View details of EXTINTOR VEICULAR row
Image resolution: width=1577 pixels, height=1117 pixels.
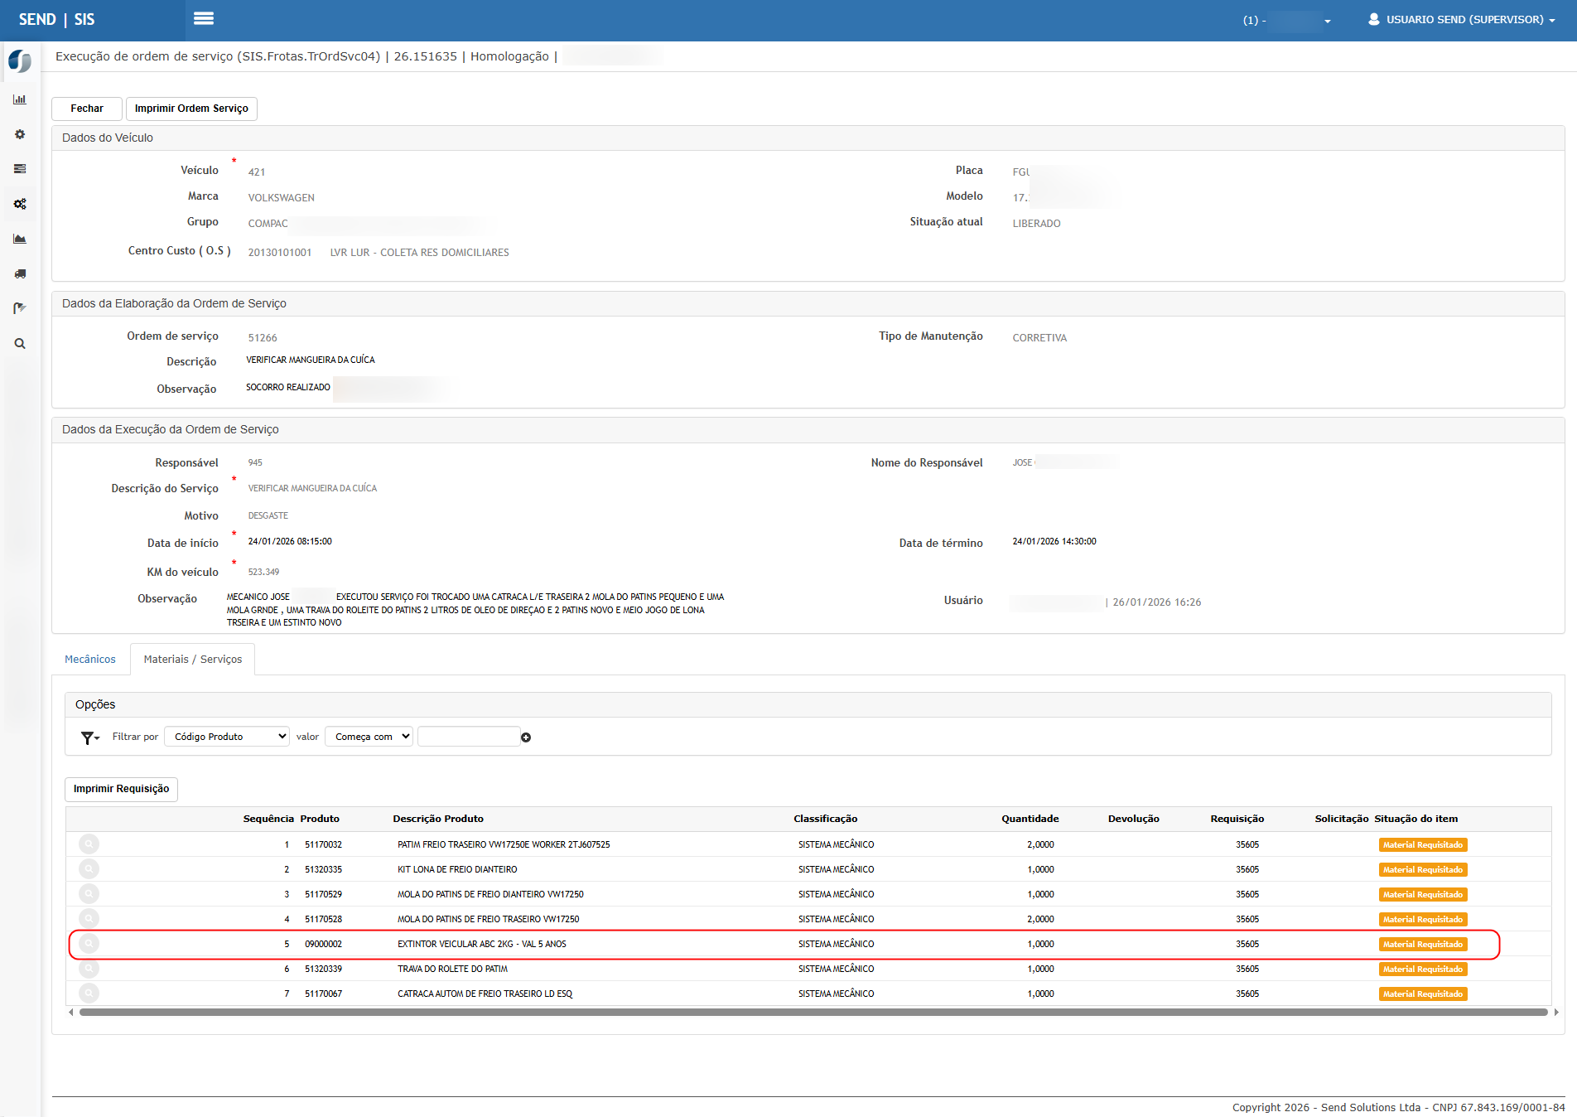point(89,944)
